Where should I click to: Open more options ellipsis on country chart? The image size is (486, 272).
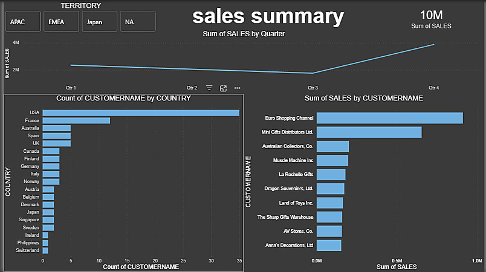point(237,88)
